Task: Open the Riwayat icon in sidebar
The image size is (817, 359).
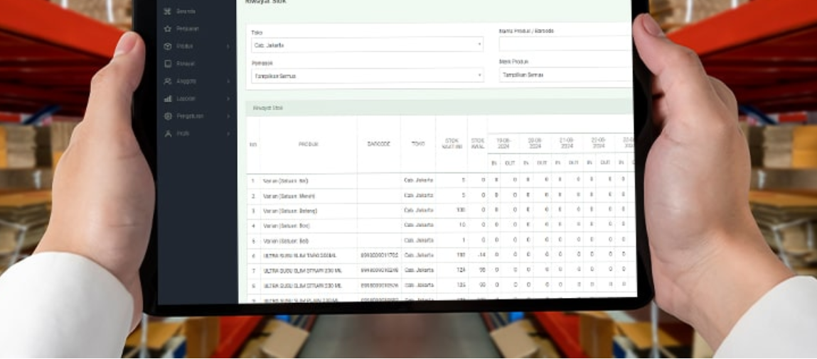Action: [x=167, y=64]
